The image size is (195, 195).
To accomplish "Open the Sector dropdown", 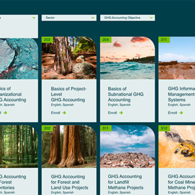I will point(69,18).
